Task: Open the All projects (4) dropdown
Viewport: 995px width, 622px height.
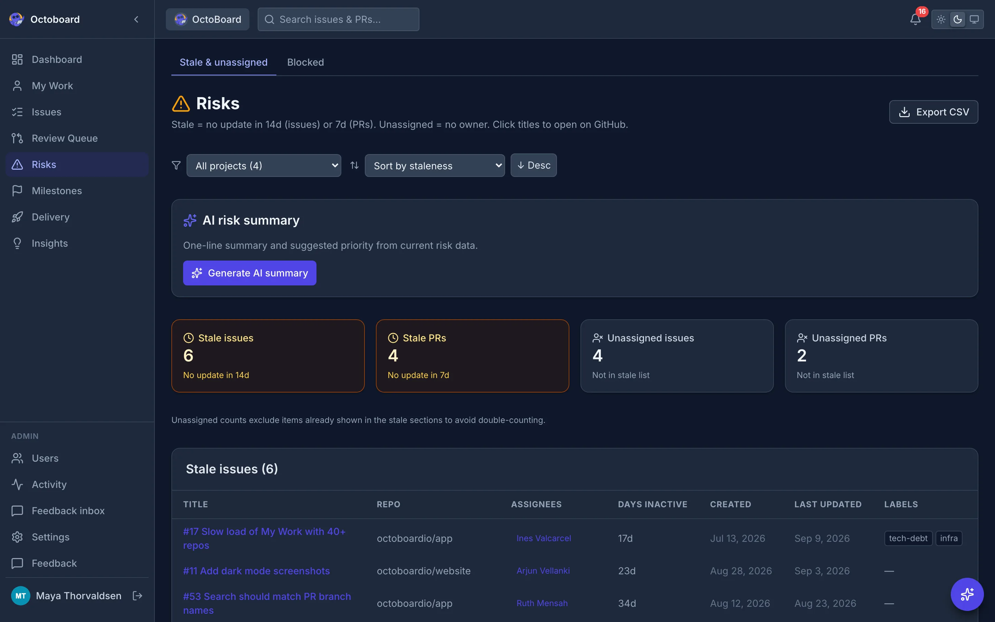Action: (x=264, y=166)
